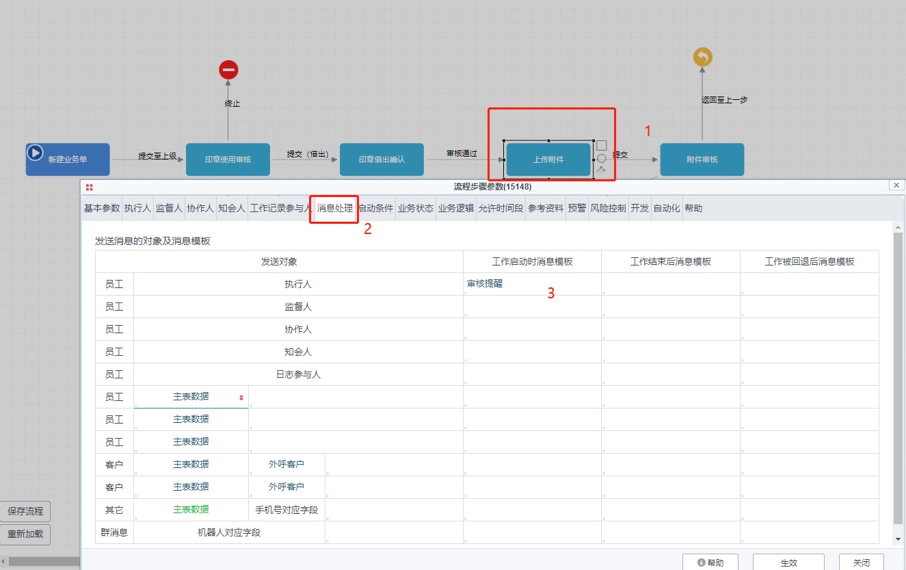
Task: Open 外呼客户 selector in first 客户 row
Action: (287, 464)
